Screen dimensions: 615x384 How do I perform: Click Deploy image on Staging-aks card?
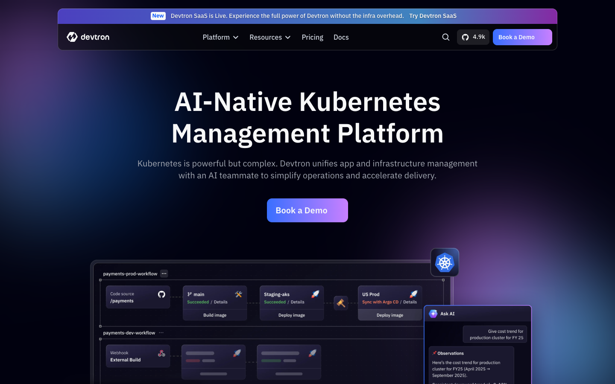pyautogui.click(x=292, y=315)
